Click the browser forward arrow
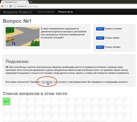This screenshot has height=122, width=137. pos(7,6)
